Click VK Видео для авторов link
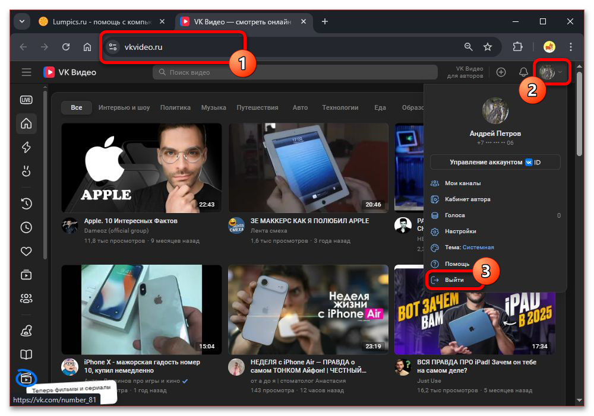Viewport: 594px width, 416px height. [465, 72]
